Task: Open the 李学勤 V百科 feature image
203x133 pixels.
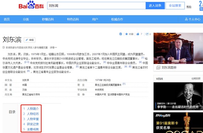Action: 178,96
